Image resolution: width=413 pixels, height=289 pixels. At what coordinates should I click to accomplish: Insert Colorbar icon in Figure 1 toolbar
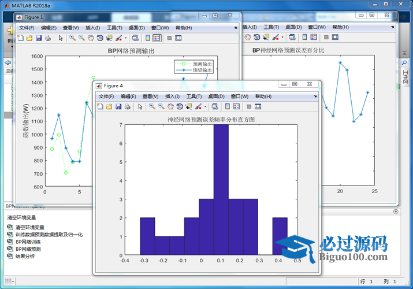[148, 38]
